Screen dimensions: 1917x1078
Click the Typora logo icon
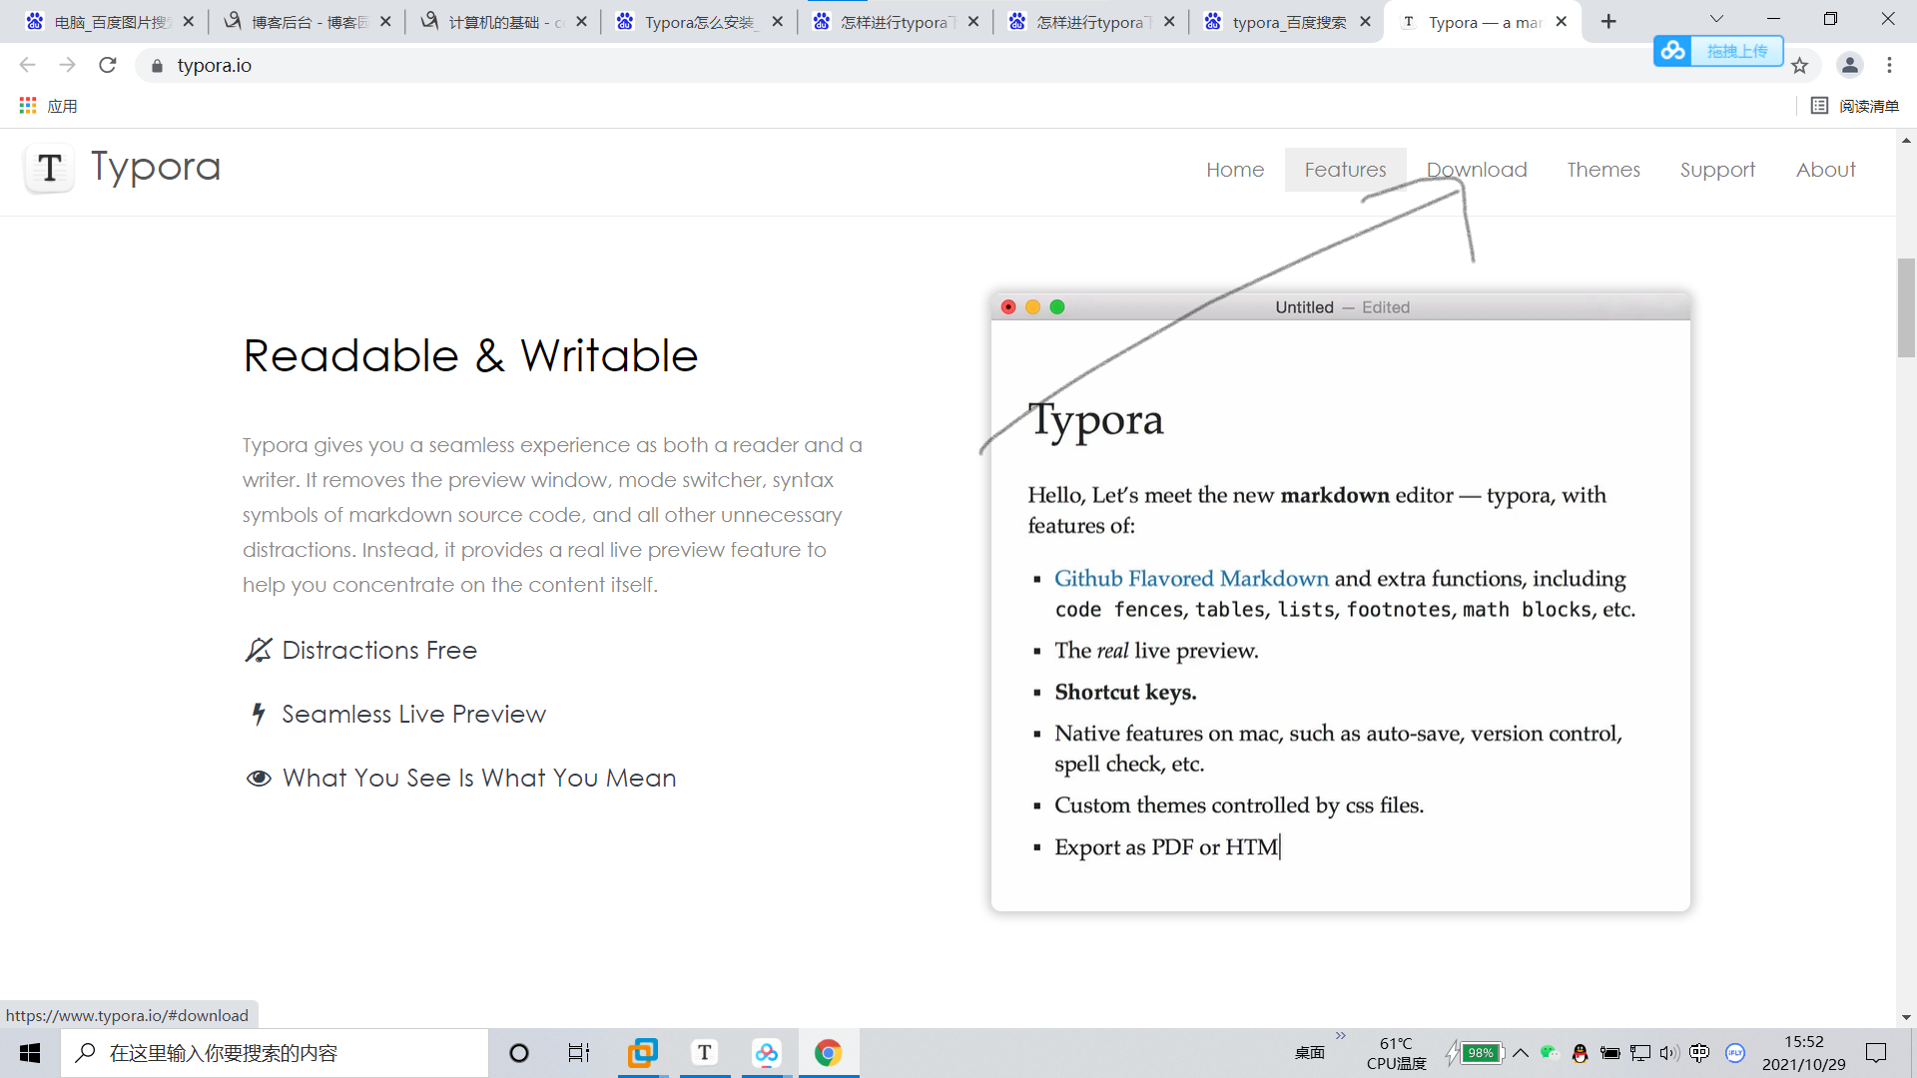[50, 168]
